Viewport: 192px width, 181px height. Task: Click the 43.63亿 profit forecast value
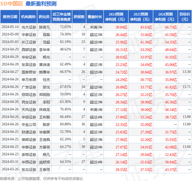pyautogui.click(x=146, y=27)
